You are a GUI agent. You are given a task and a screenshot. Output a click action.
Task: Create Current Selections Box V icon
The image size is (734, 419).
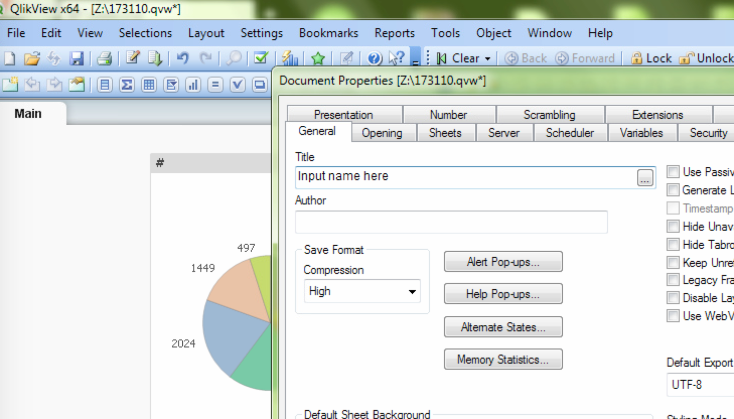pyautogui.click(x=238, y=85)
